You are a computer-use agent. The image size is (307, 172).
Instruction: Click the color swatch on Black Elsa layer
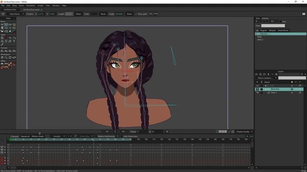click(261, 89)
